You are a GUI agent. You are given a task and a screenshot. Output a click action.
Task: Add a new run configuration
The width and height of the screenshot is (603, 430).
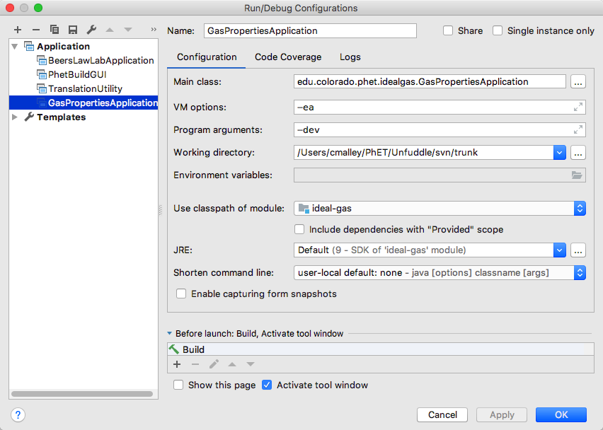pos(17,30)
